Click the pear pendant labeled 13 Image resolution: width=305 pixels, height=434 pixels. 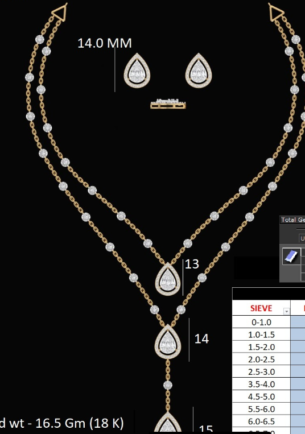168,279
